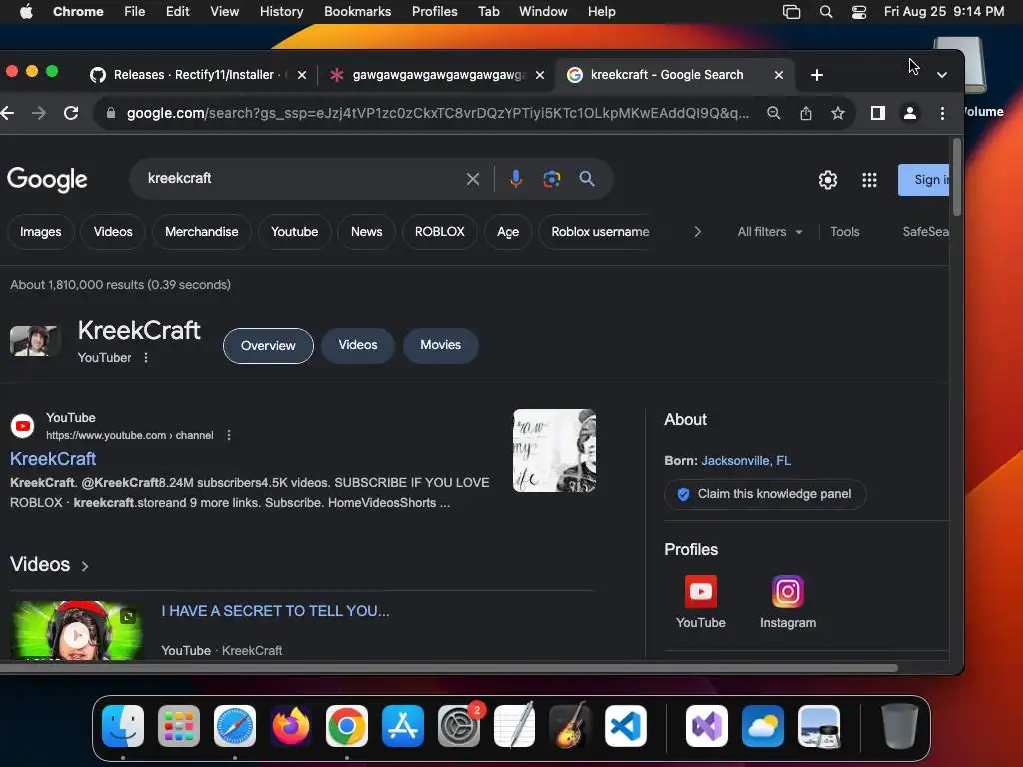Open System Settings in the Dock
Viewport: 1023px width, 767px height.
coord(458,726)
